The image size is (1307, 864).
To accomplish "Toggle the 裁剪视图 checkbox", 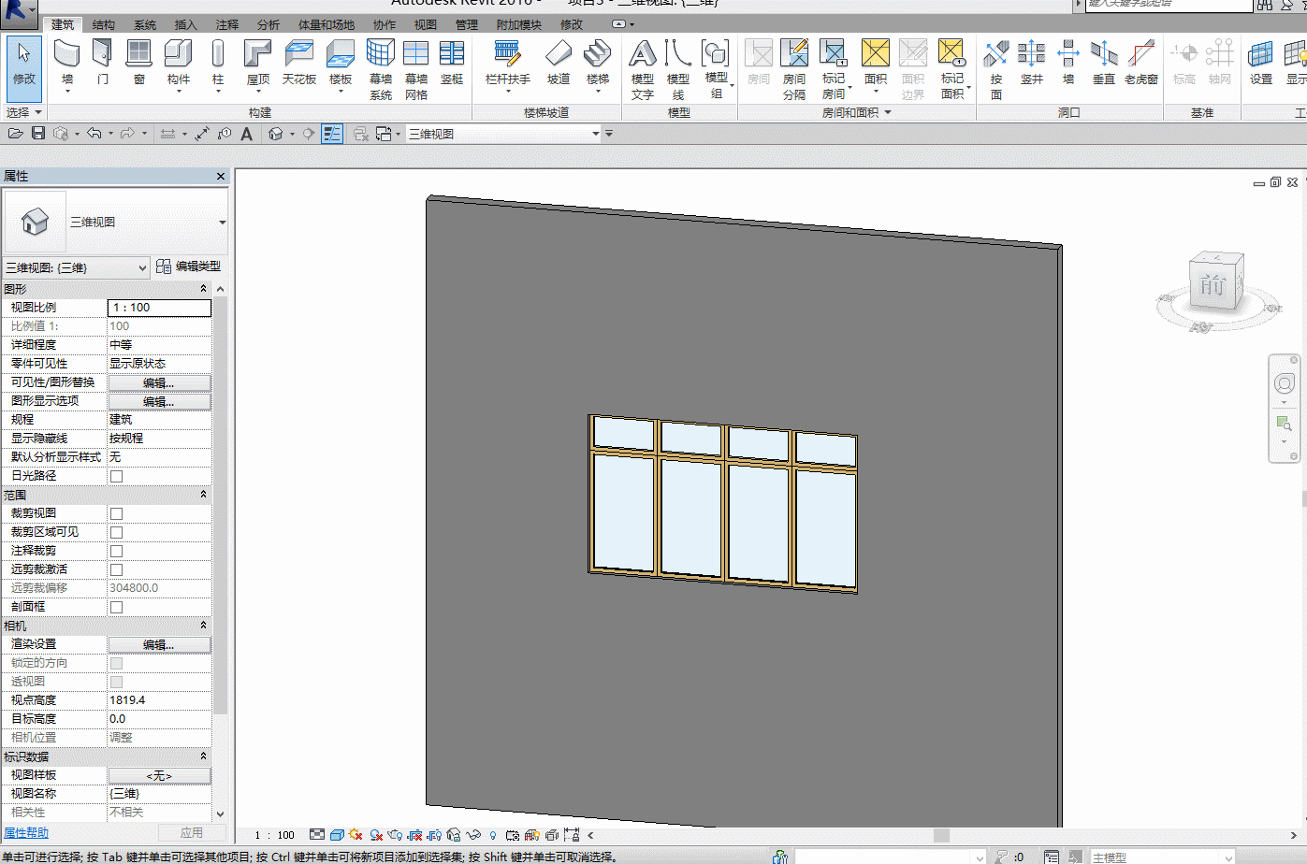I will pyautogui.click(x=117, y=513).
